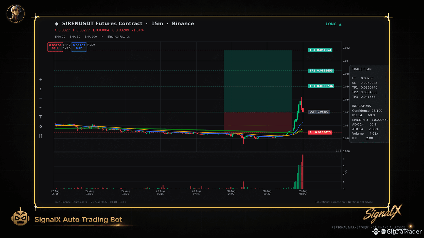Viewport: 424px width, 238px height.
Task: Select the horizontal lines tool
Action: 41,98
